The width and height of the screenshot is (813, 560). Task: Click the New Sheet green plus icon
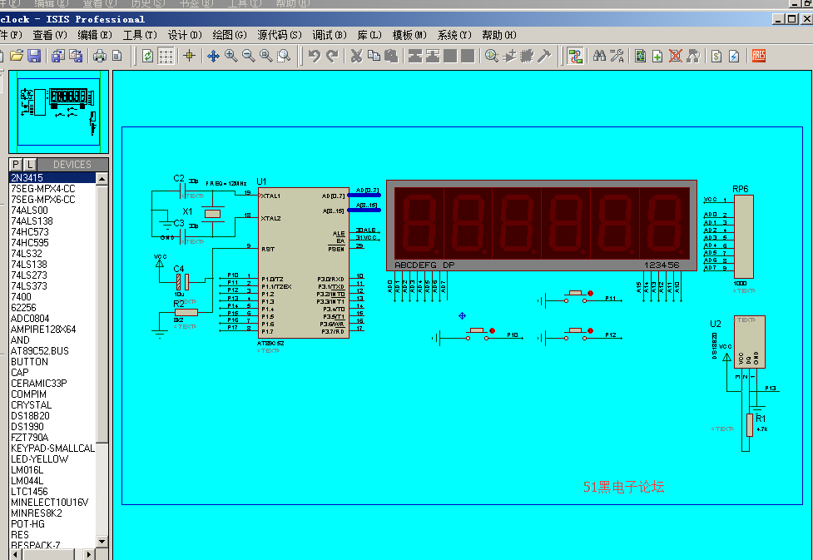657,56
